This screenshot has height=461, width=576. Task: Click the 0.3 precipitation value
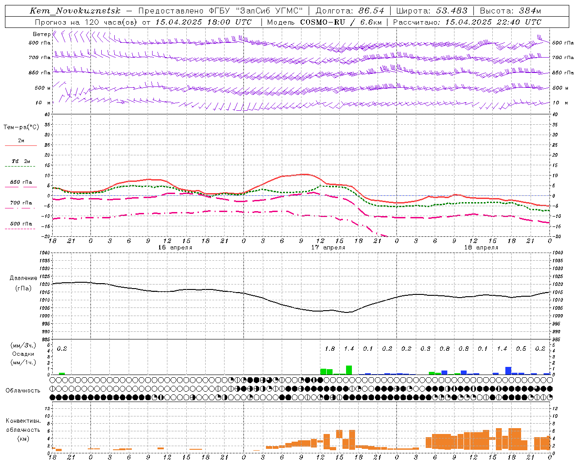click(425, 349)
